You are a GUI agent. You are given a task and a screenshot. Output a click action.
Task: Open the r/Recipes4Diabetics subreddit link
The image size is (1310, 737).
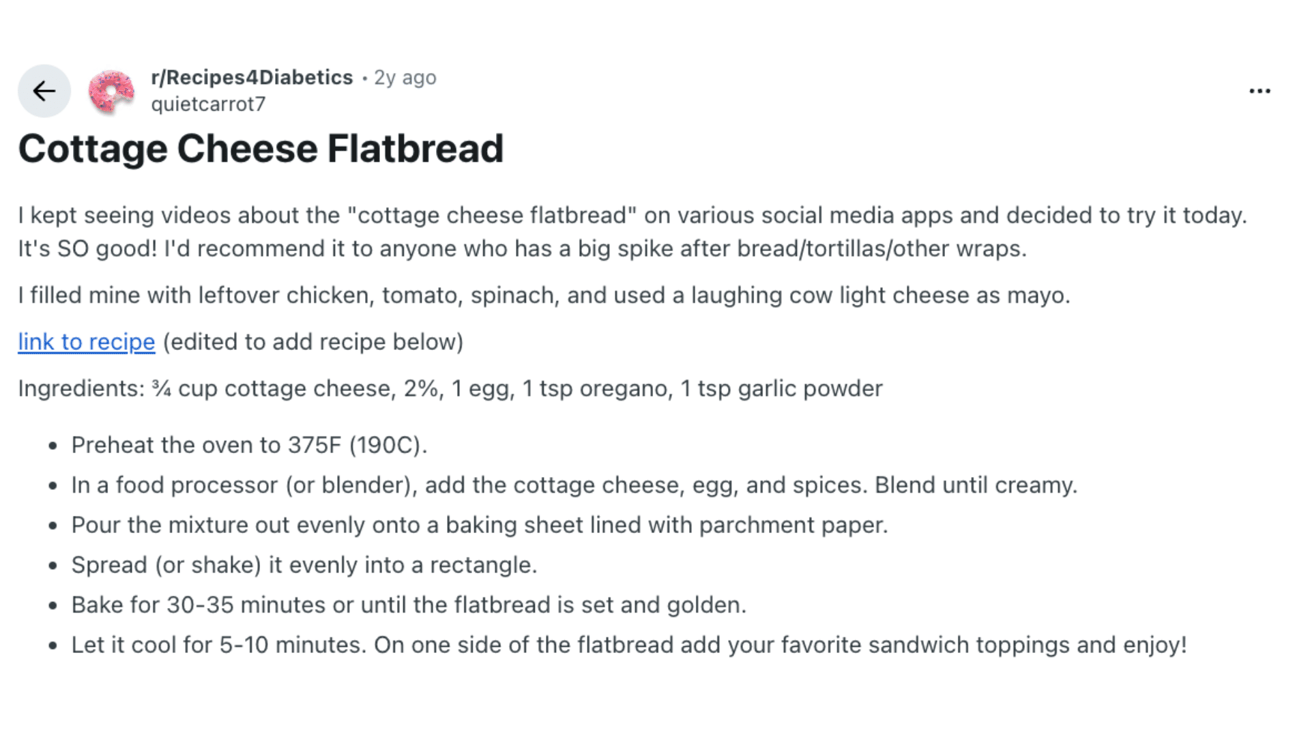pyautogui.click(x=252, y=78)
